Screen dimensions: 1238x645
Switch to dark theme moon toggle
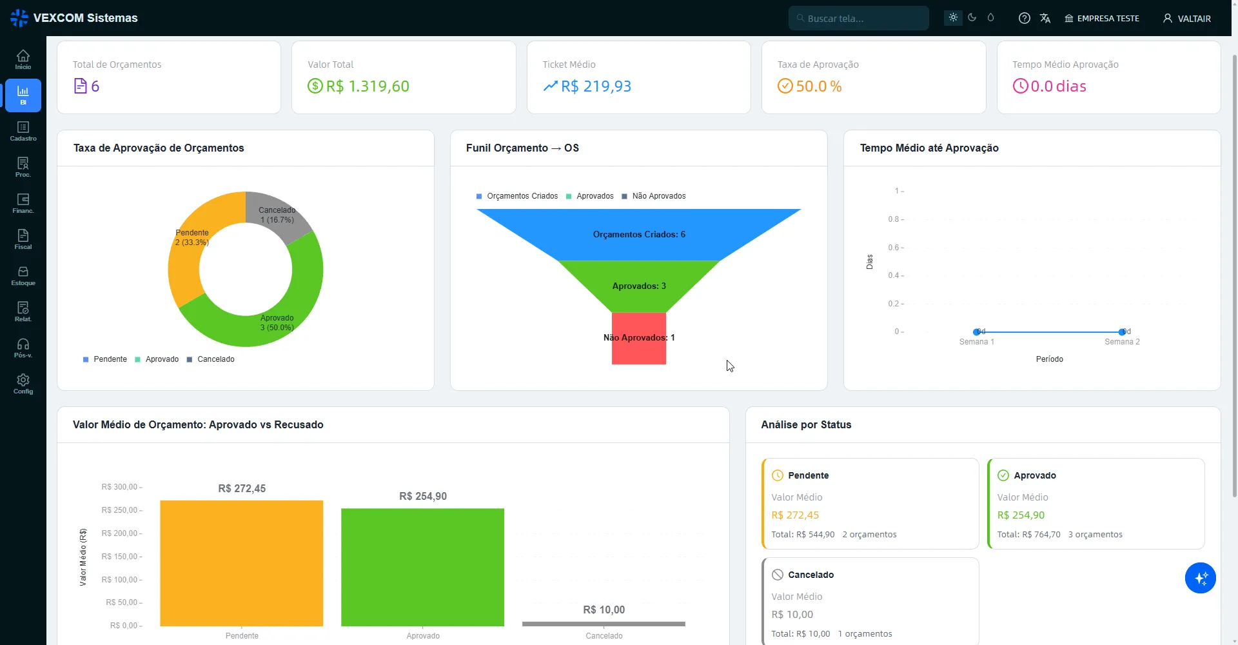click(x=972, y=18)
